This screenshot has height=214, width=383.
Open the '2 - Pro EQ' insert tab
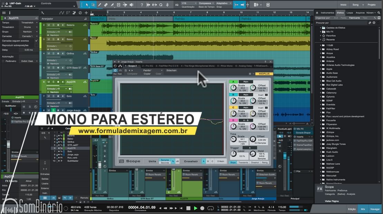(x=147, y=66)
